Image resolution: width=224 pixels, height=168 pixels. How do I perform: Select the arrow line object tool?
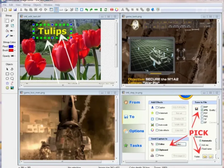[x=12, y=69]
